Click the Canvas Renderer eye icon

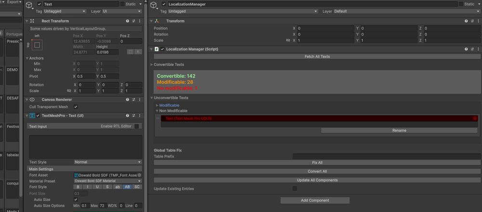32,100
